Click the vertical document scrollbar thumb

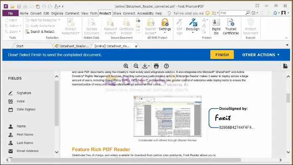coord(288,98)
